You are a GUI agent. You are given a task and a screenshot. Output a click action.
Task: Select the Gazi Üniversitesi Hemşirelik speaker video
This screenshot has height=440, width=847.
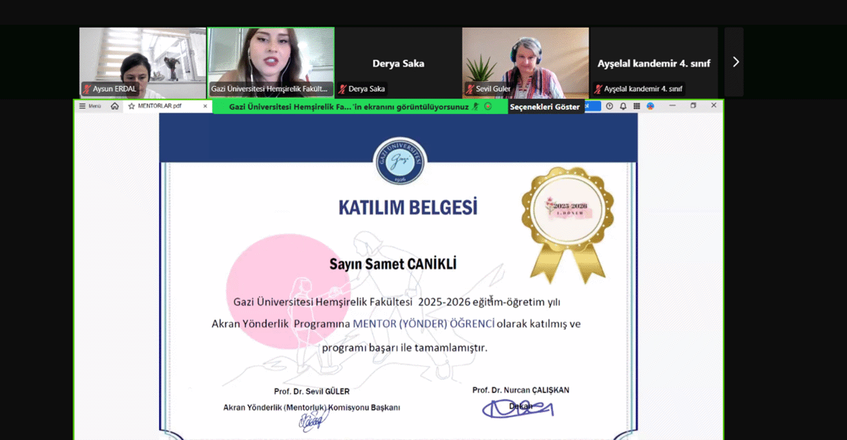tap(271, 62)
